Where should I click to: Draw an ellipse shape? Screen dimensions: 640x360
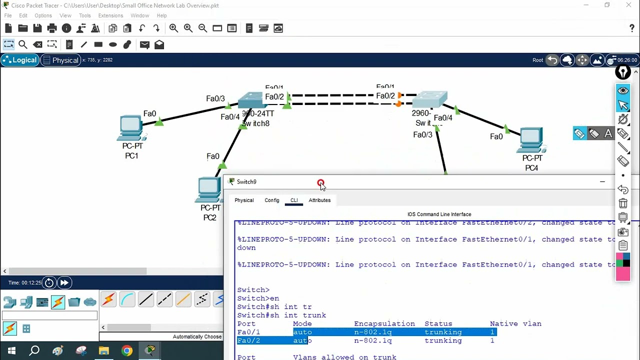(112, 44)
